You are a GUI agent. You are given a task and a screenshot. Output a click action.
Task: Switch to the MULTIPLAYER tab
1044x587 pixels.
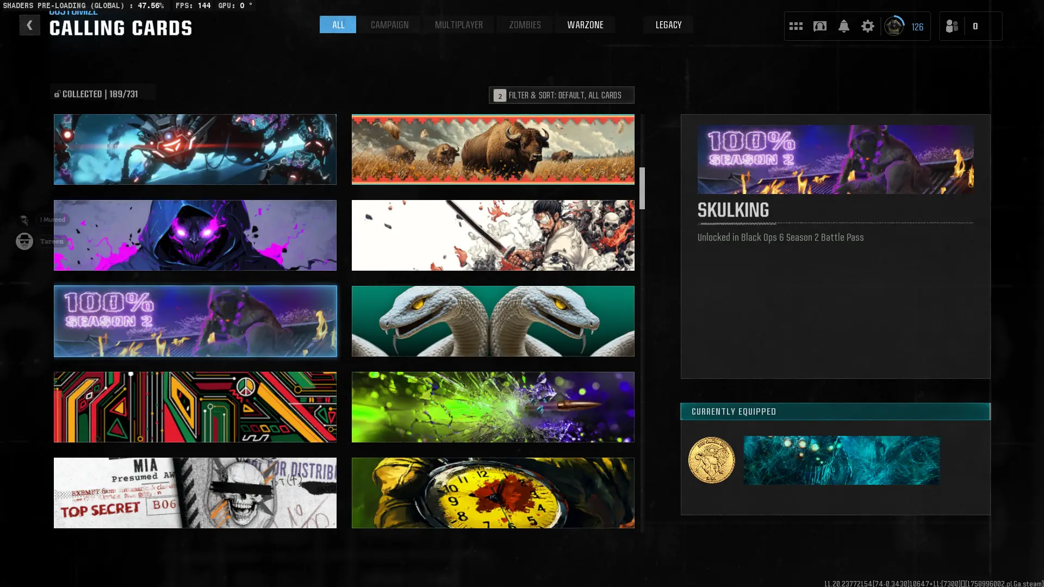458,24
